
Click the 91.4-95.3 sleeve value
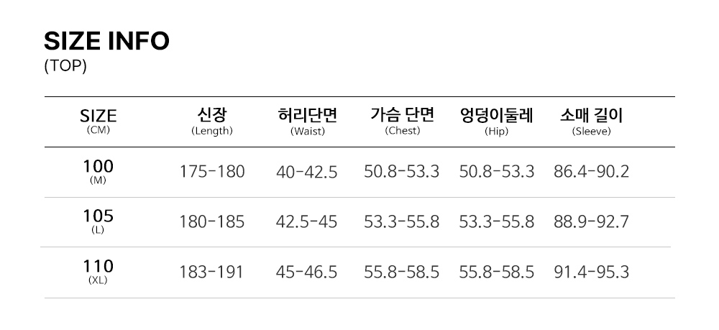point(591,272)
